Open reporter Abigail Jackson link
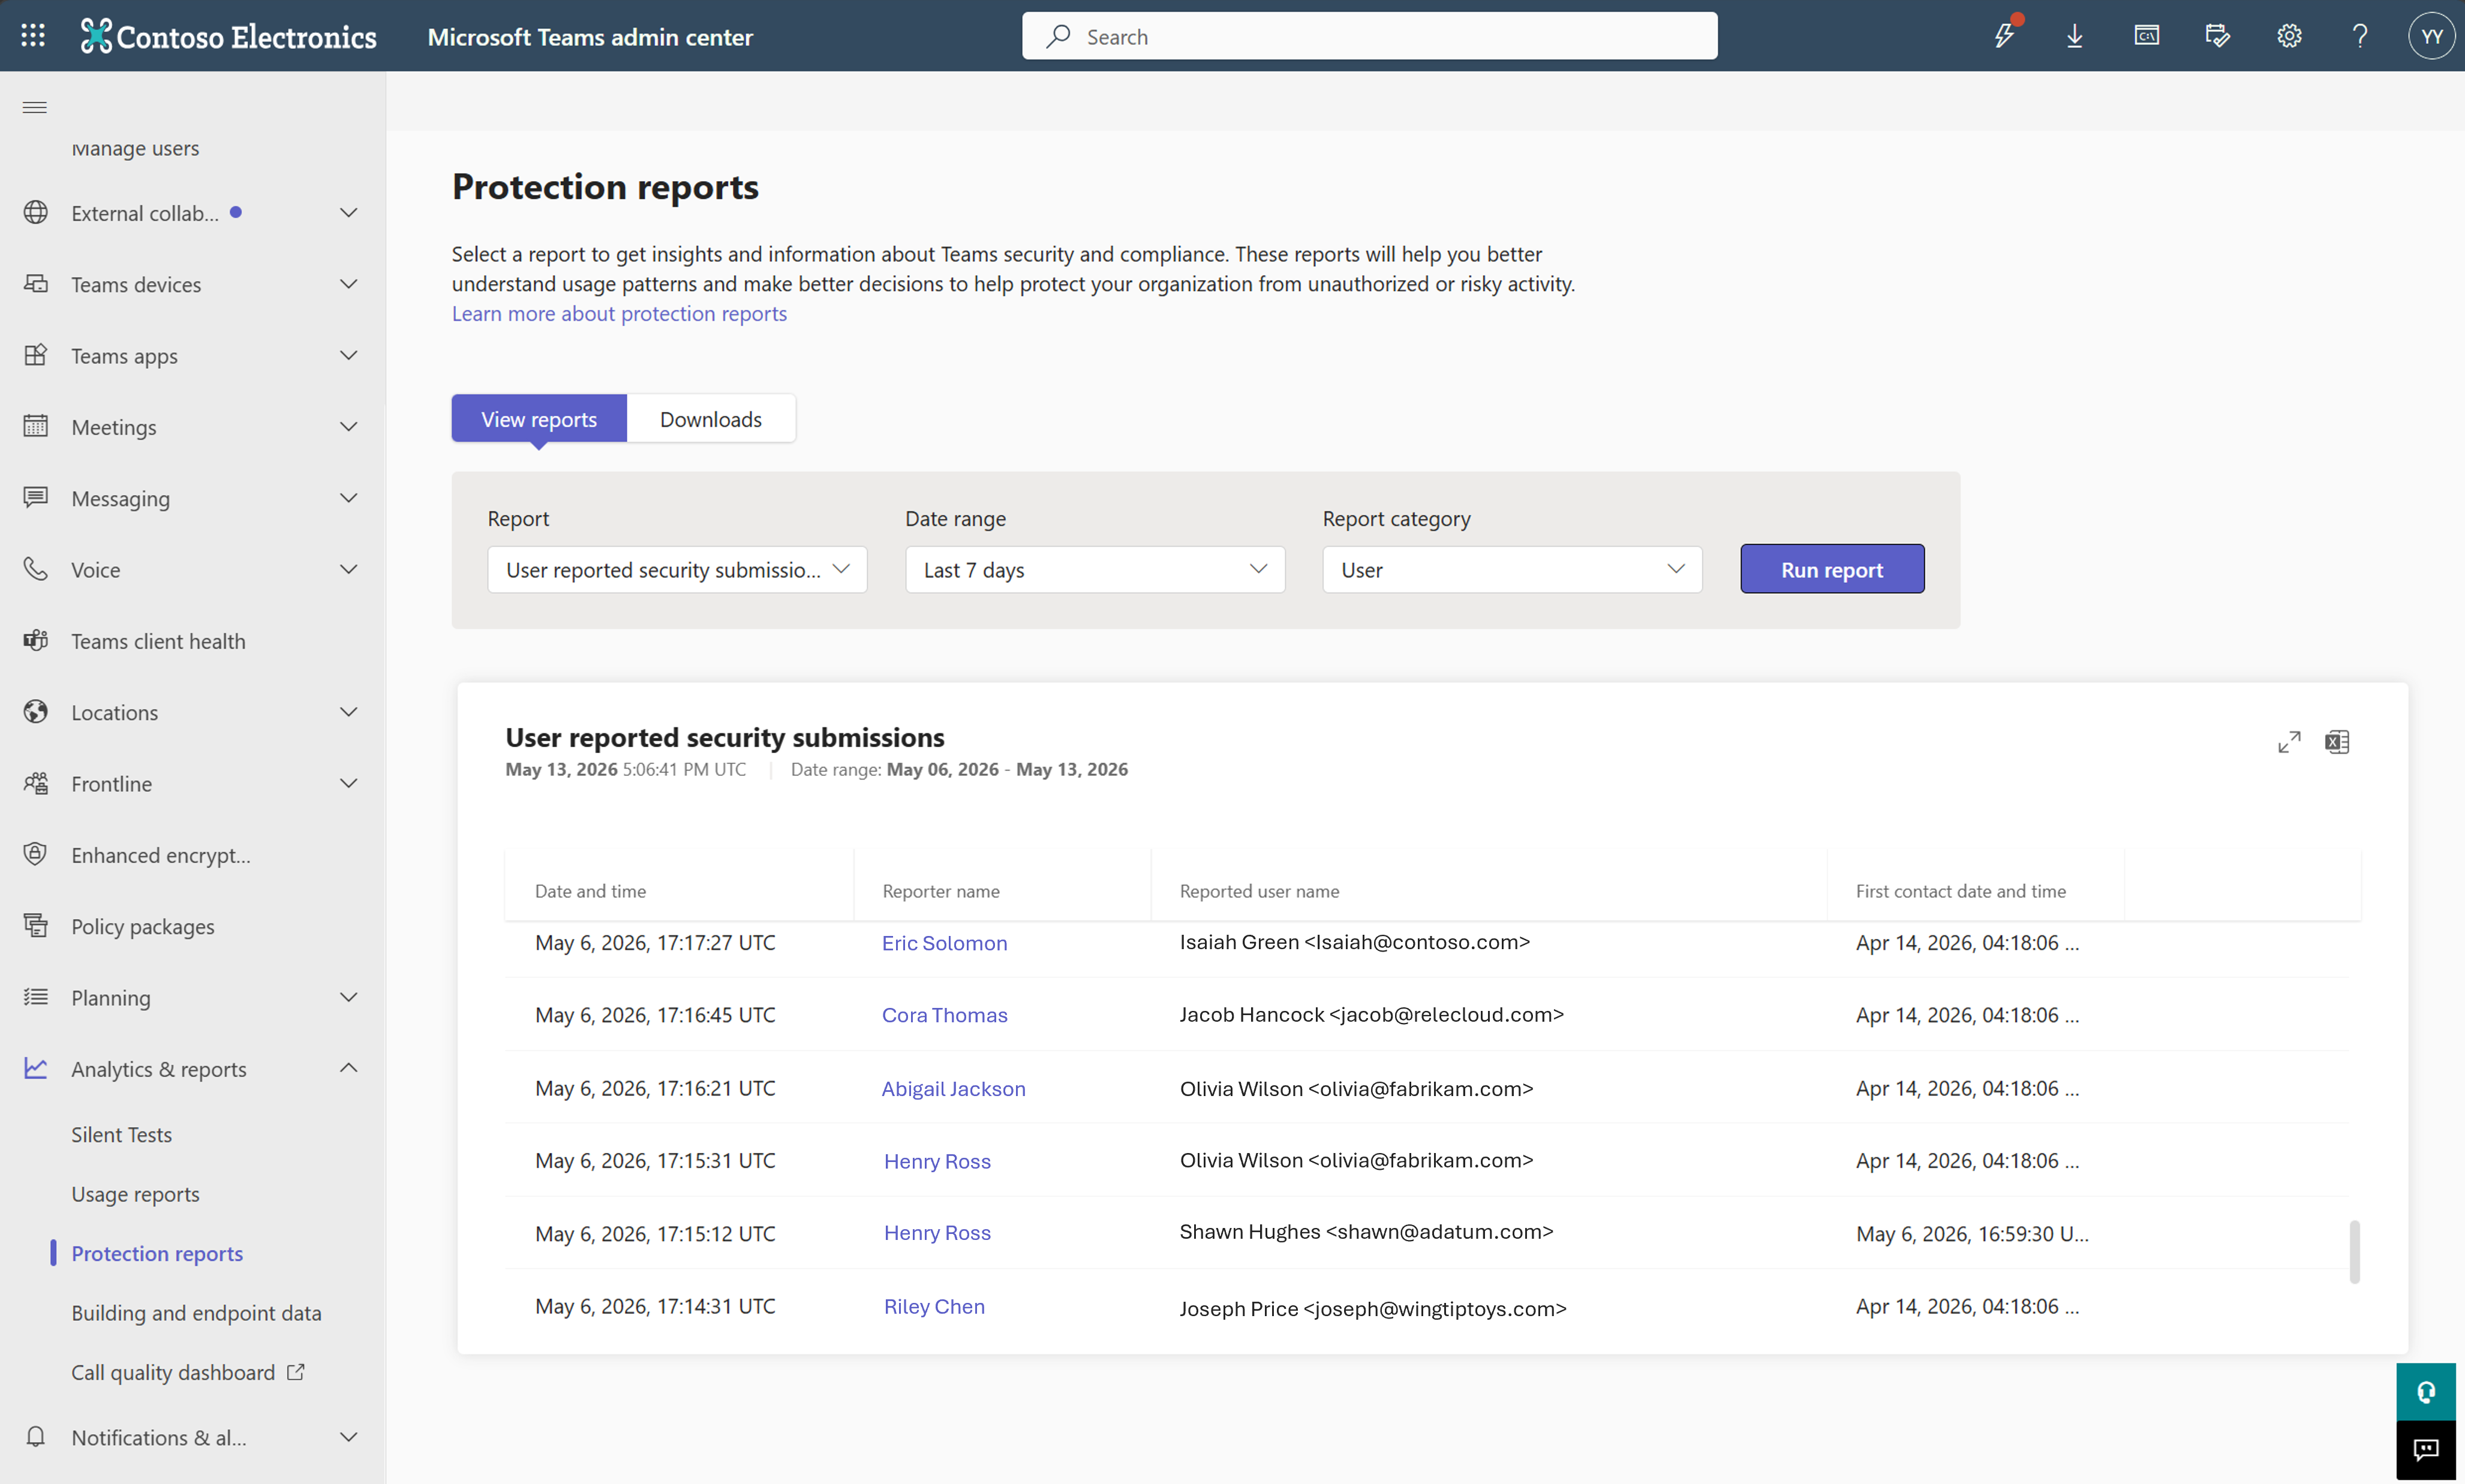Viewport: 2465px width, 1484px height. point(953,1088)
